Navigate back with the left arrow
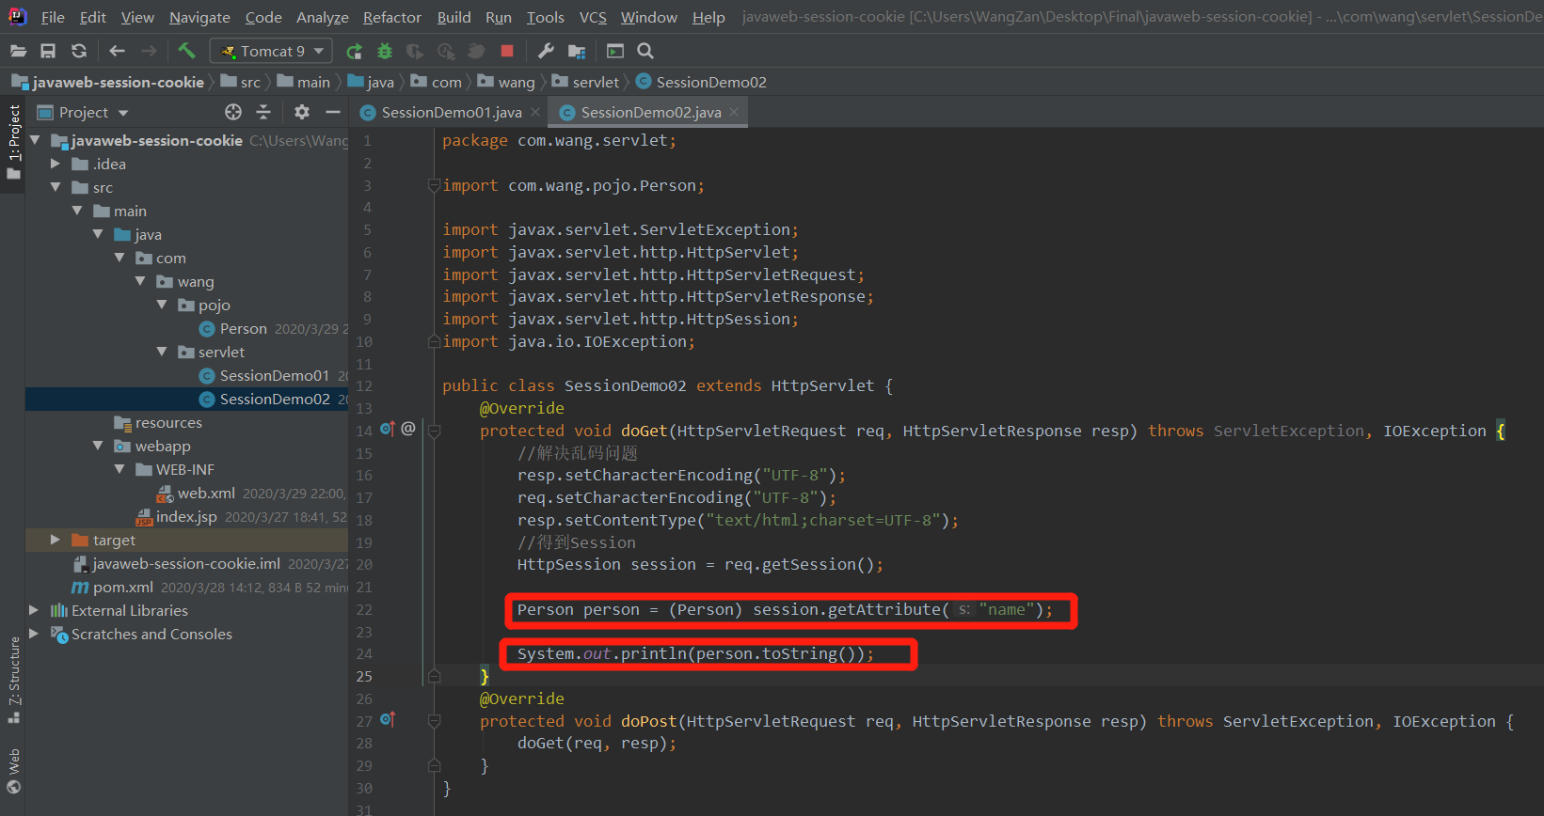The width and height of the screenshot is (1544, 816). coord(117,51)
